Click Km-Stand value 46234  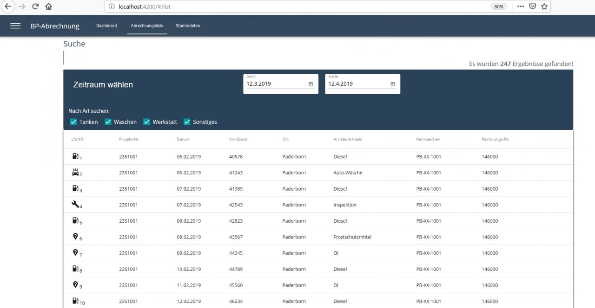click(x=236, y=301)
